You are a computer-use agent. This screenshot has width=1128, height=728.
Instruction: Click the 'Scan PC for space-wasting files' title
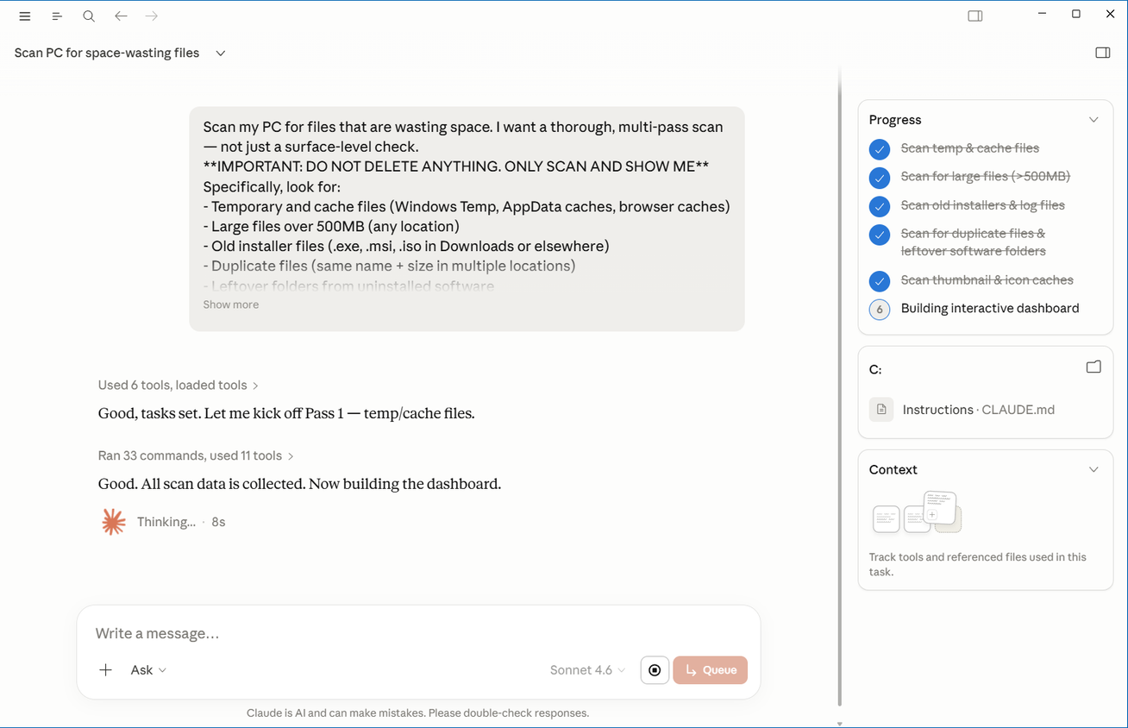(x=107, y=53)
